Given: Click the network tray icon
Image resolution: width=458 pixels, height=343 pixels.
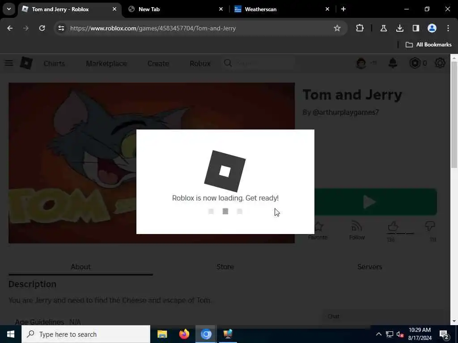Looking at the screenshot, I should [390, 334].
